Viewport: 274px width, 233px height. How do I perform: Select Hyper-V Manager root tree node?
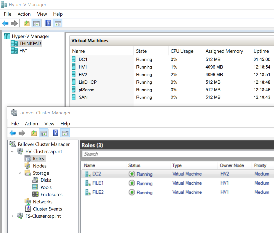pos(30,36)
